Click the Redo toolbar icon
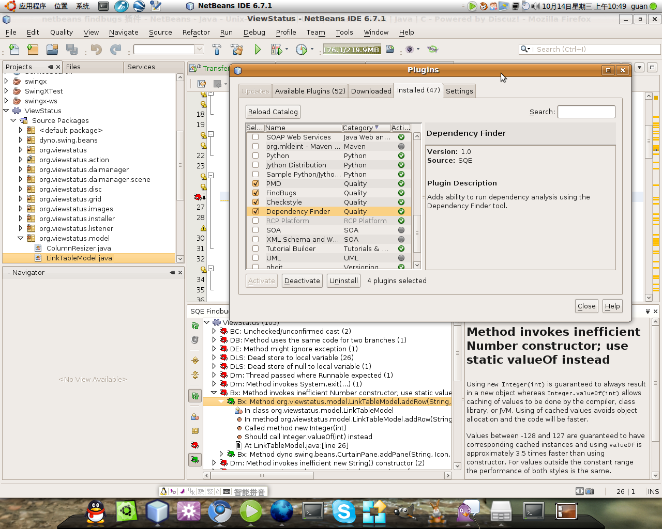The width and height of the screenshot is (662, 529). [x=116, y=49]
